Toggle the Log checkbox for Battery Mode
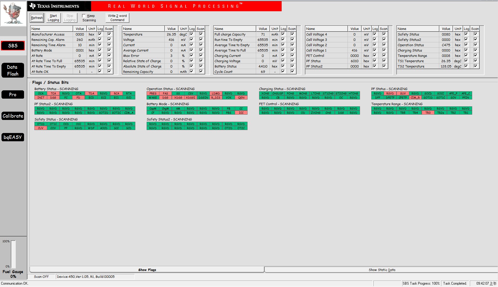The image size is (498, 287). (100, 50)
